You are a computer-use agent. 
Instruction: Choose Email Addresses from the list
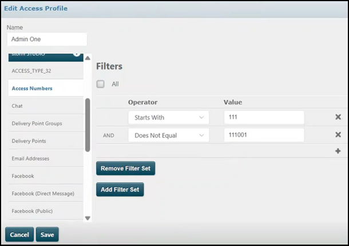30,158
